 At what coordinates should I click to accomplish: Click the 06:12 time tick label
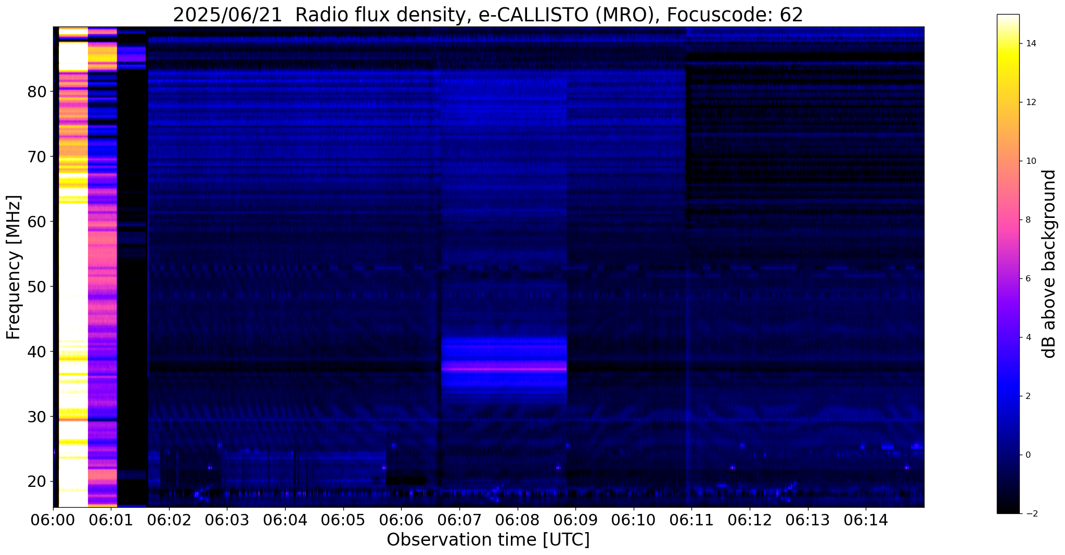pos(750,519)
